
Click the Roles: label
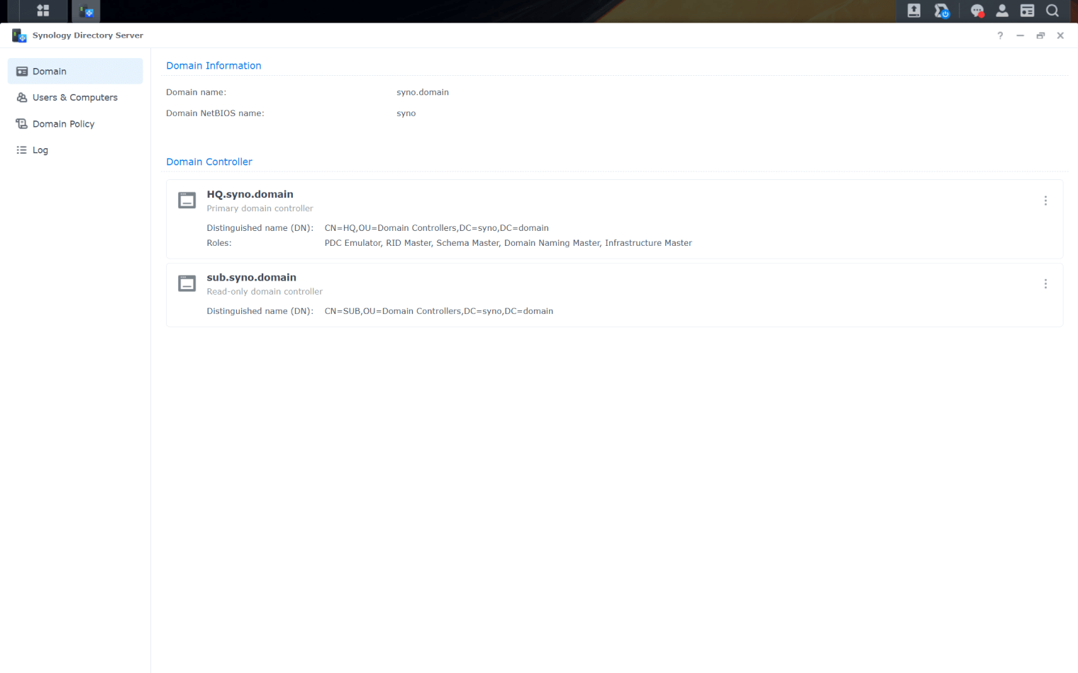tap(219, 243)
